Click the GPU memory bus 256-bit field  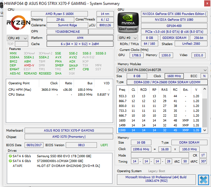click(x=199, y=38)
